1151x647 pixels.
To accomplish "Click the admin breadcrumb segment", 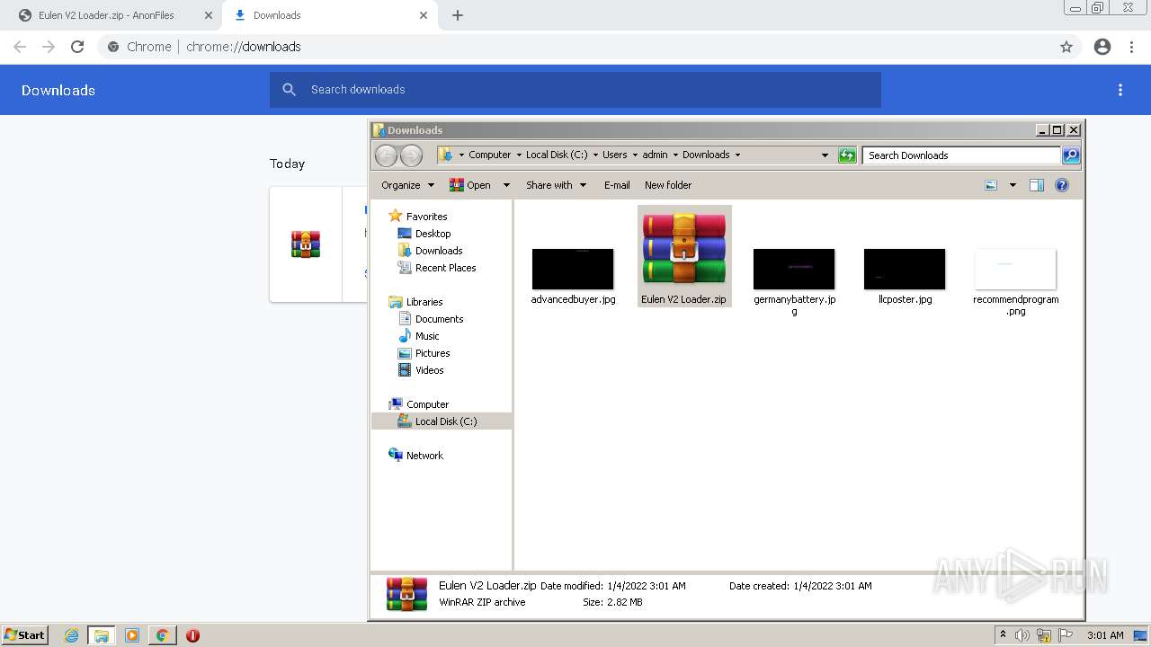I will 655,155.
